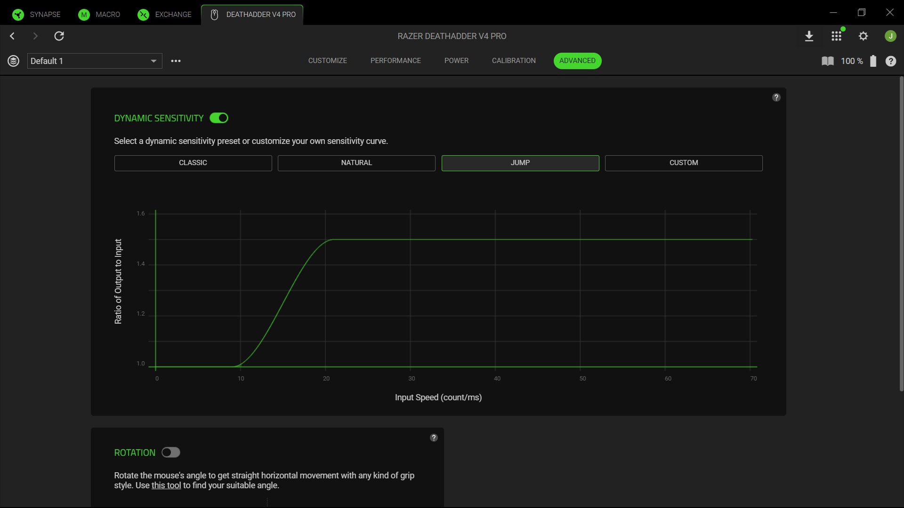Go to the Performance section
This screenshot has width=904, height=508.
coord(395,61)
